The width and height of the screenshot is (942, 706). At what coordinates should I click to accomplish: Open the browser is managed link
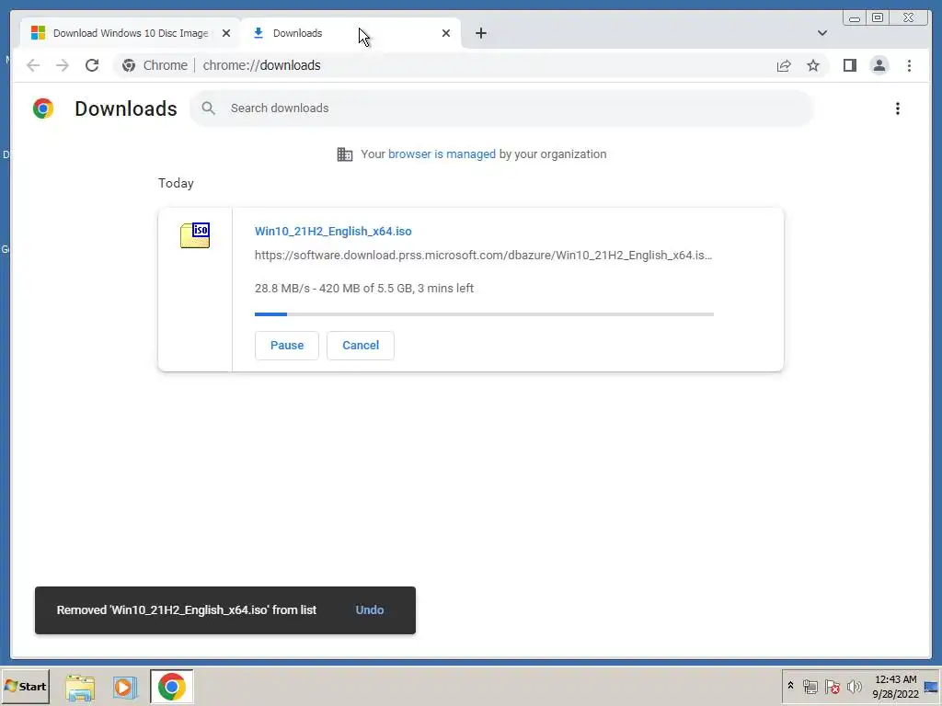point(442,154)
